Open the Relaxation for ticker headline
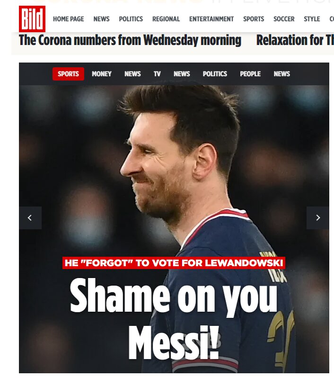This screenshot has height=378, width=334. (x=295, y=40)
